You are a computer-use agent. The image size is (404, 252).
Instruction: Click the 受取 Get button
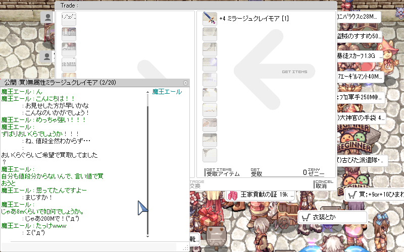coord(257,172)
